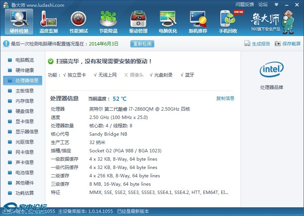304x216 pixels.
Task: Open 温度监测 temperature monitor icon
Action: 49,21
